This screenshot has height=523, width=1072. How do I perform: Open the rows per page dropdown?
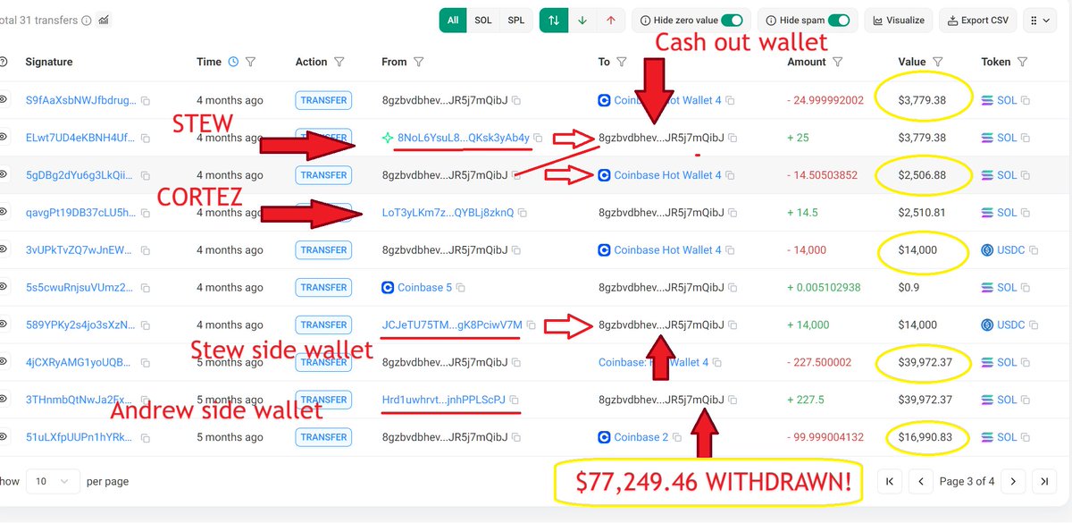(x=52, y=481)
